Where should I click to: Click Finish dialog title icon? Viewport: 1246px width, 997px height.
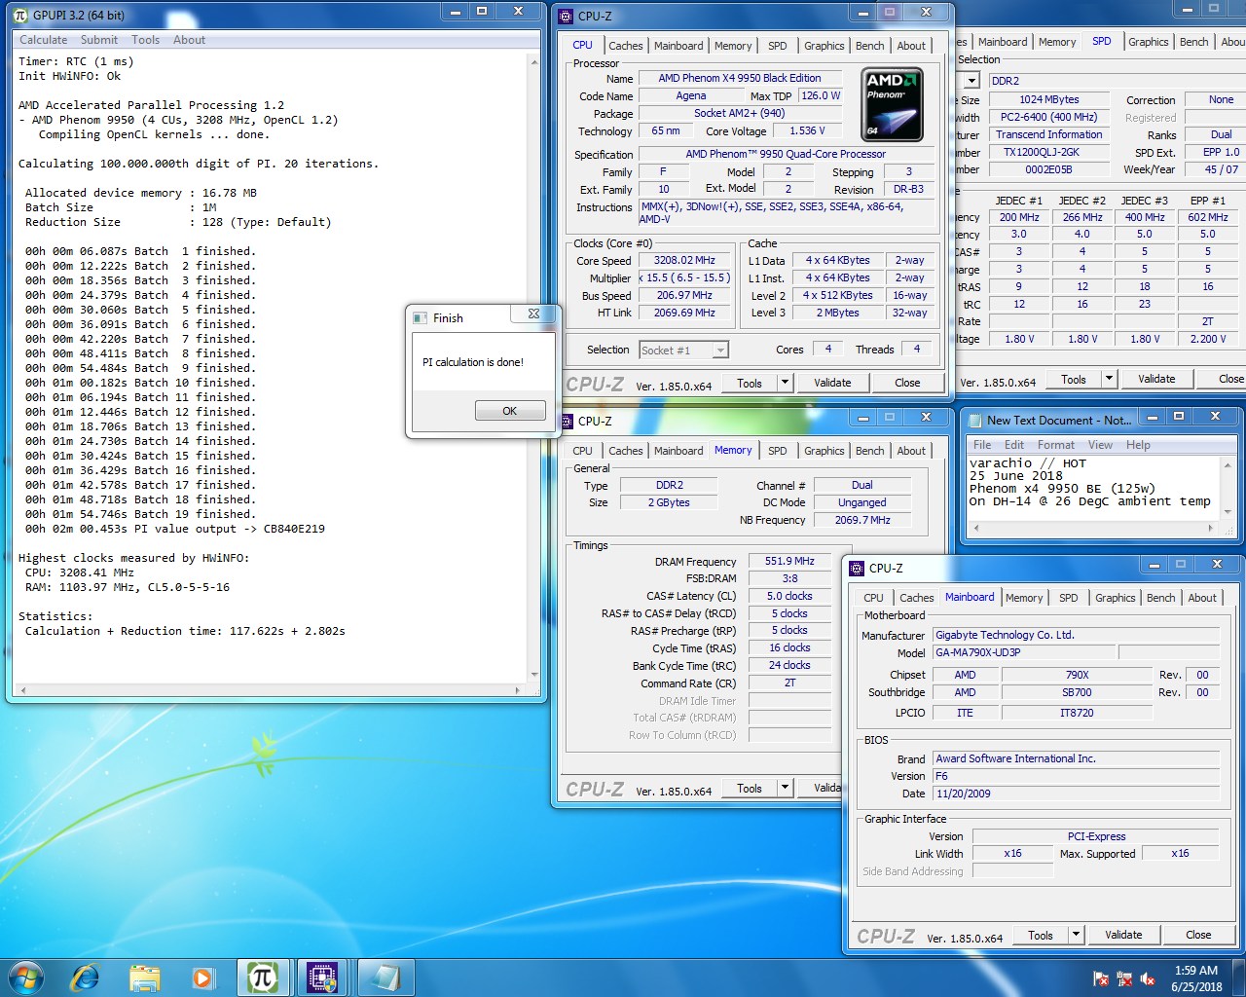tap(421, 318)
